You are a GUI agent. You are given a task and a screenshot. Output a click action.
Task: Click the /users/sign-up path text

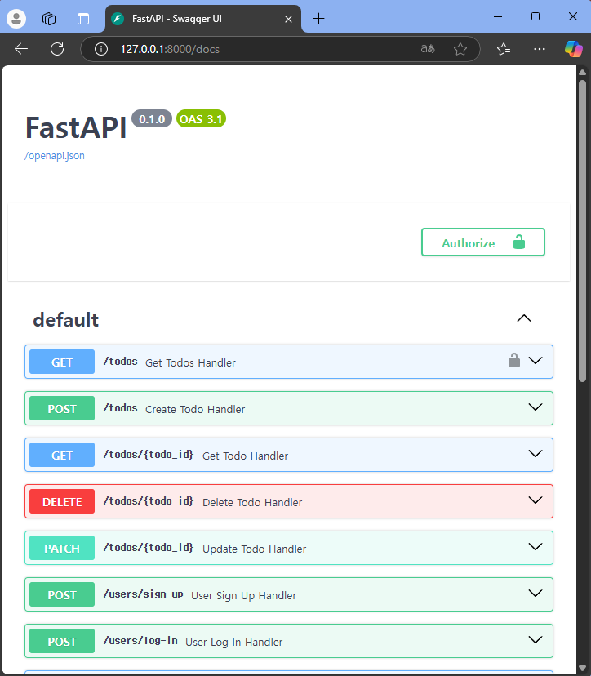[x=143, y=594]
